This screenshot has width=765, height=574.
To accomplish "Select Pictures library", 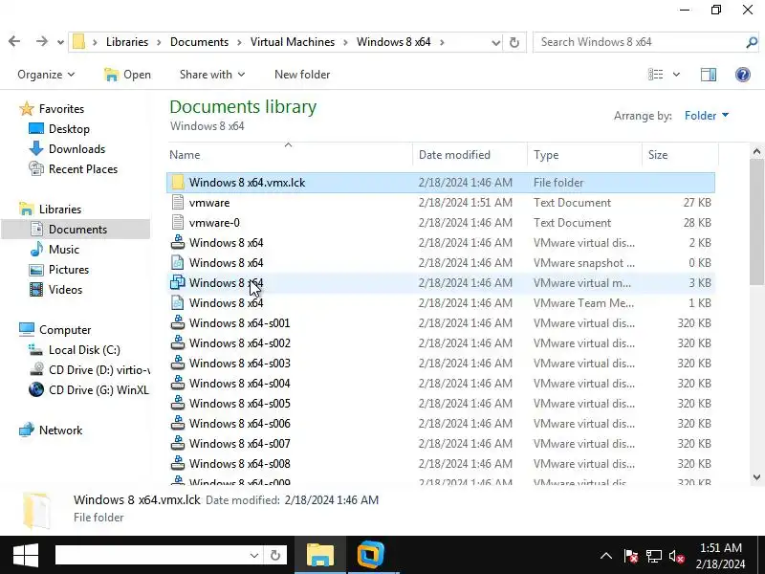I will (x=68, y=270).
